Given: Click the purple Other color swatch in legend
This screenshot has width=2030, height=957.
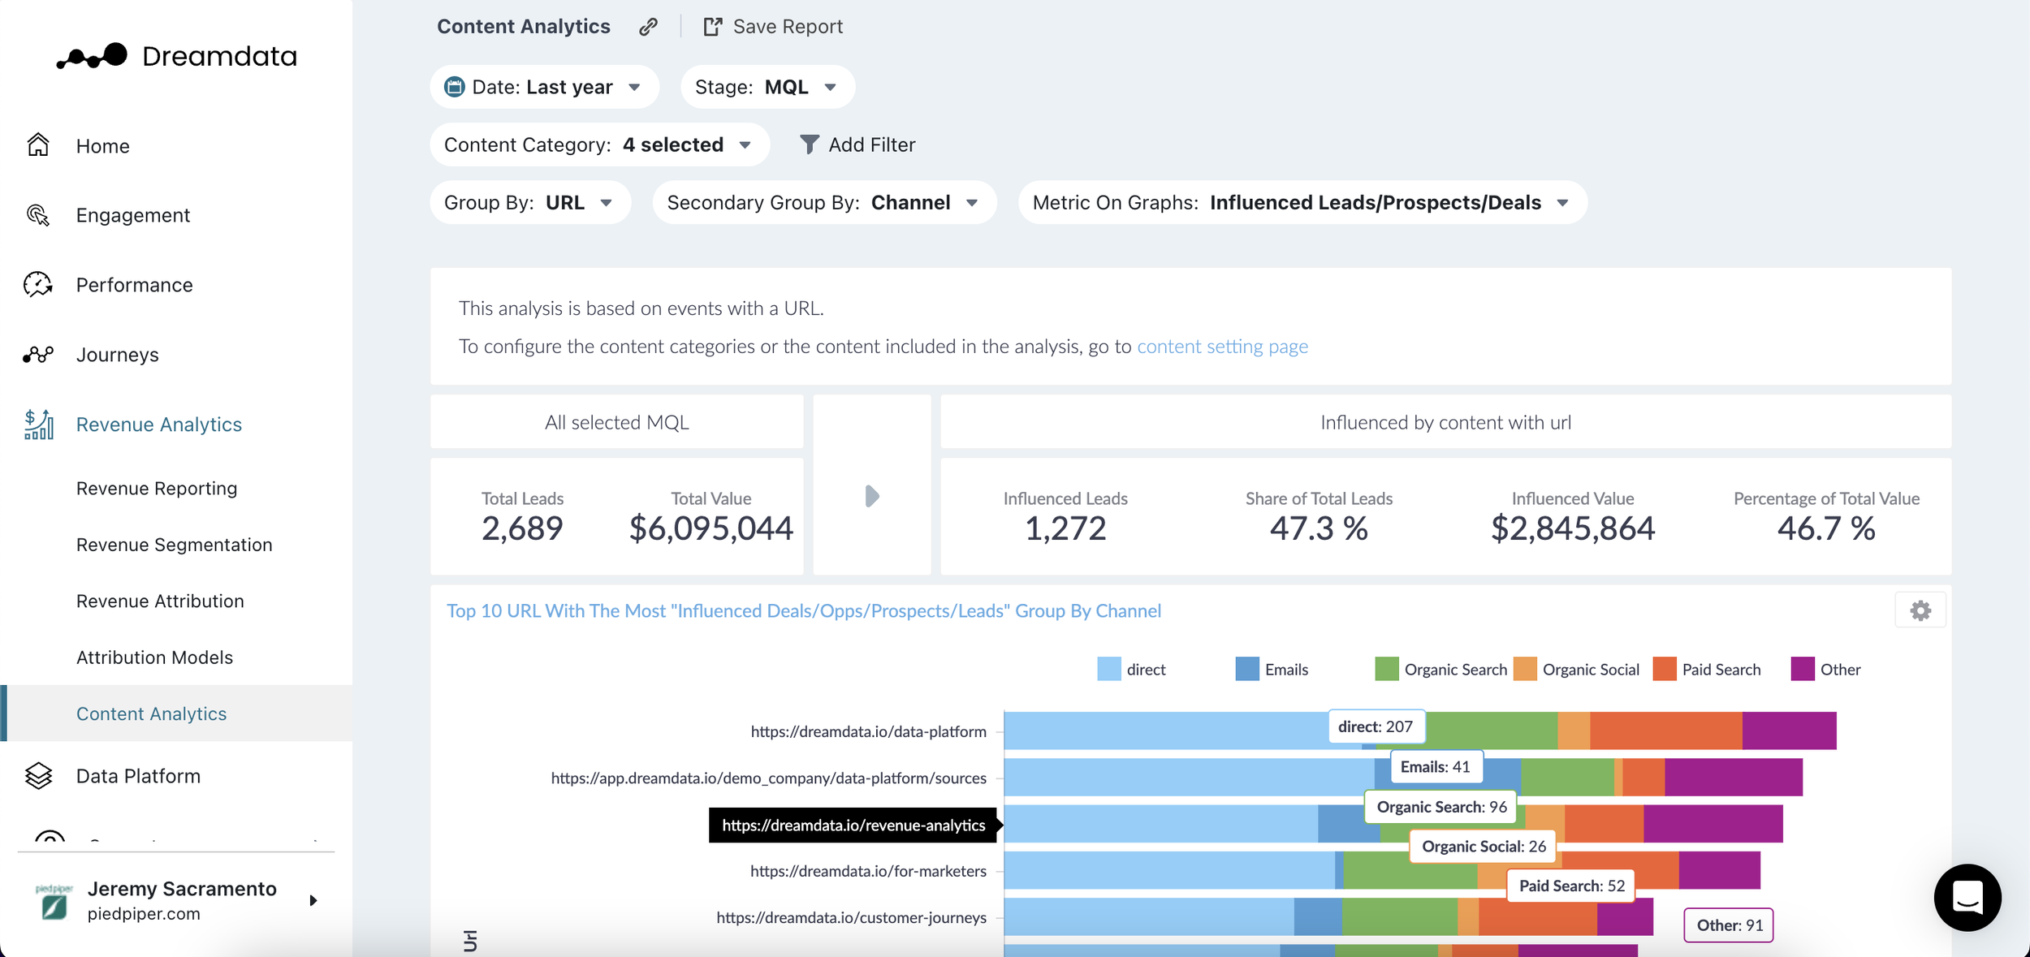Looking at the screenshot, I should point(1802,670).
